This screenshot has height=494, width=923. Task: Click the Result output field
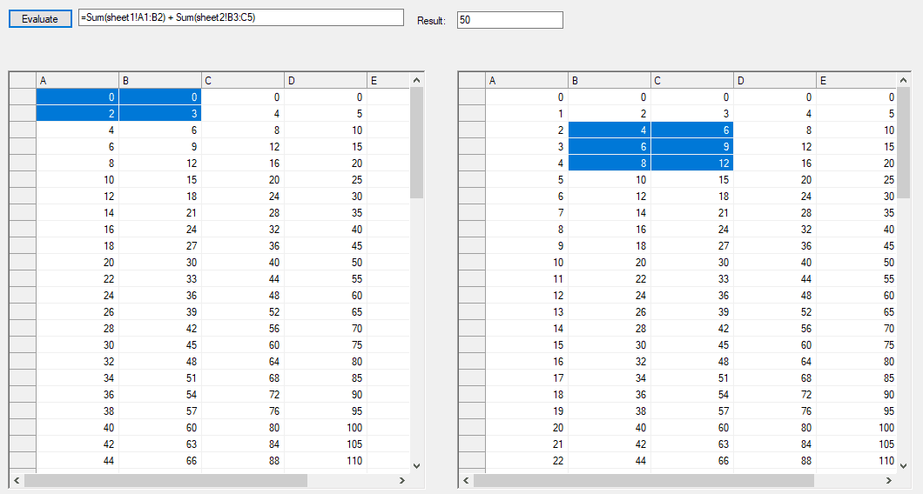(x=509, y=20)
